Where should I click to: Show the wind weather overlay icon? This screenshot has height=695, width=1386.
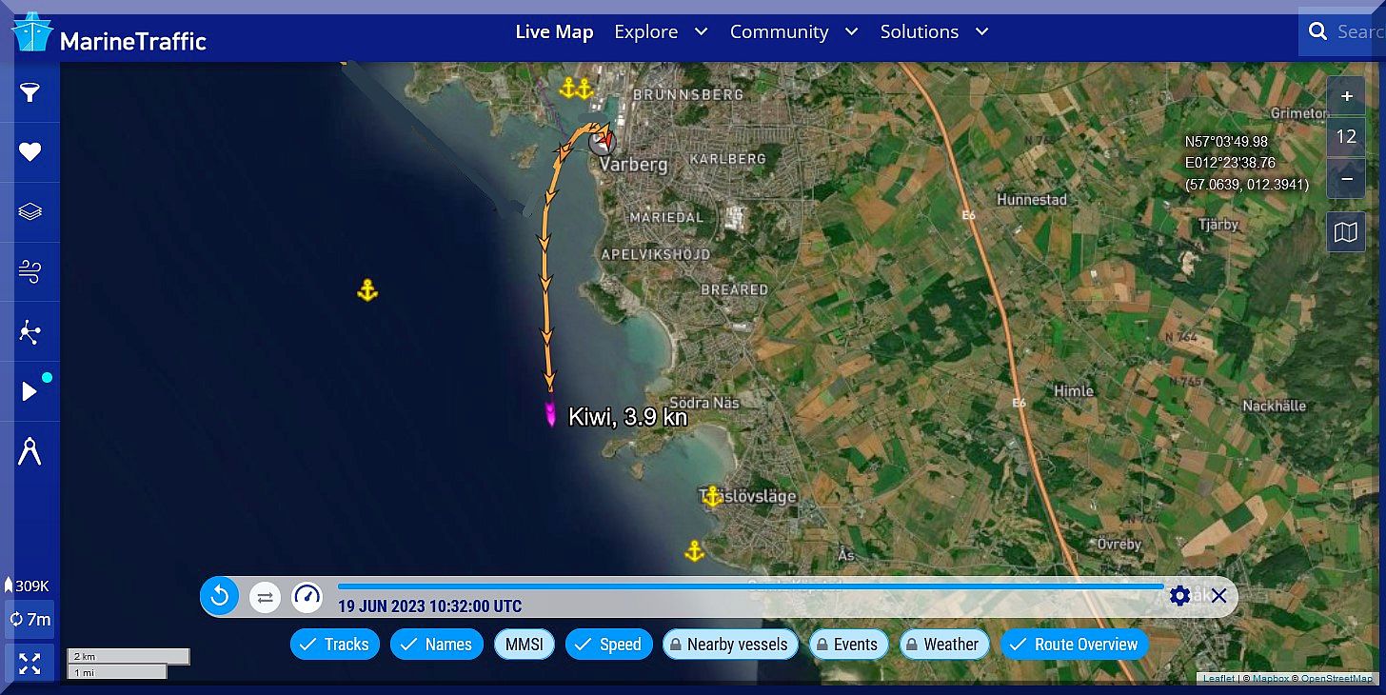coord(30,271)
